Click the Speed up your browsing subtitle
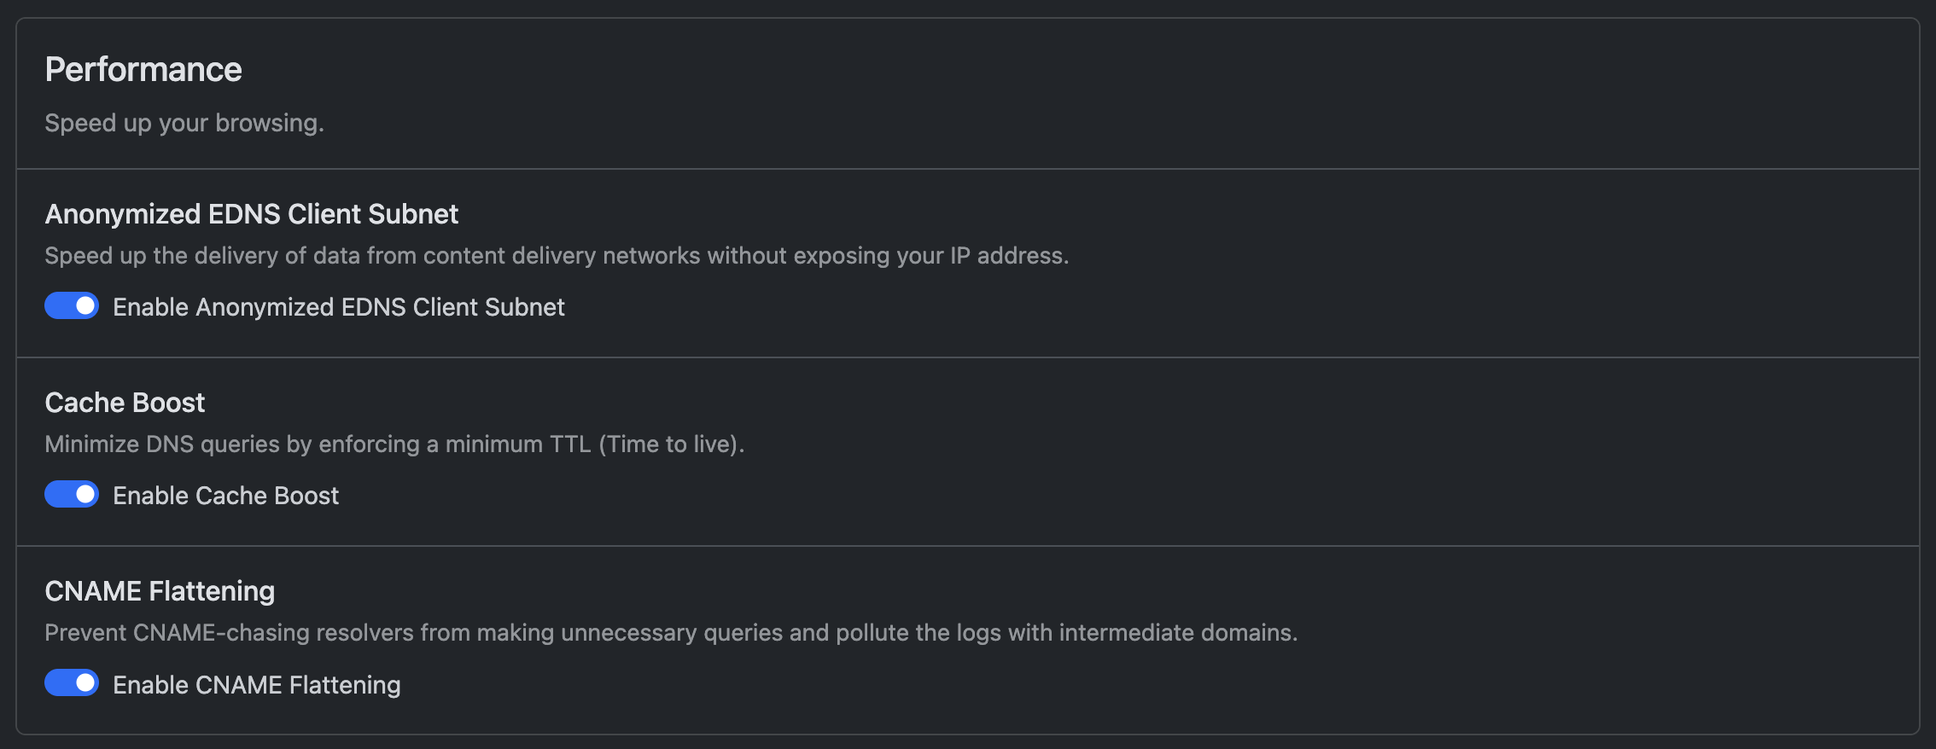This screenshot has height=749, width=1936. [184, 122]
